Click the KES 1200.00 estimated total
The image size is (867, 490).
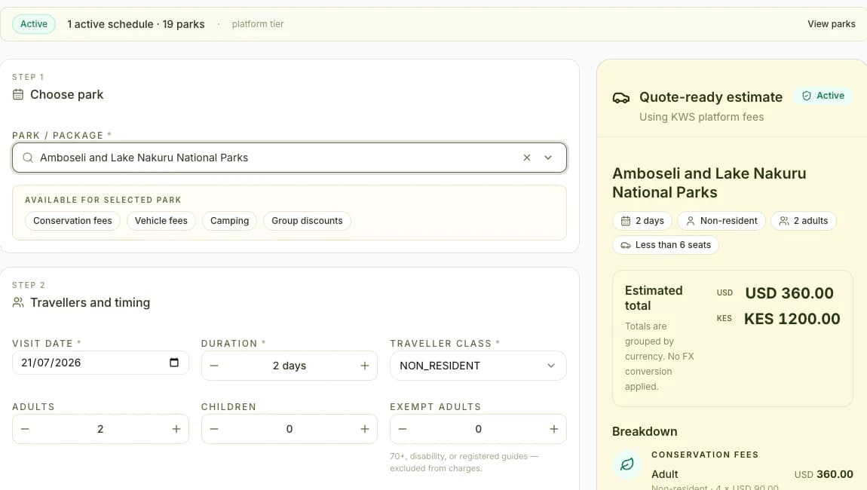792,319
